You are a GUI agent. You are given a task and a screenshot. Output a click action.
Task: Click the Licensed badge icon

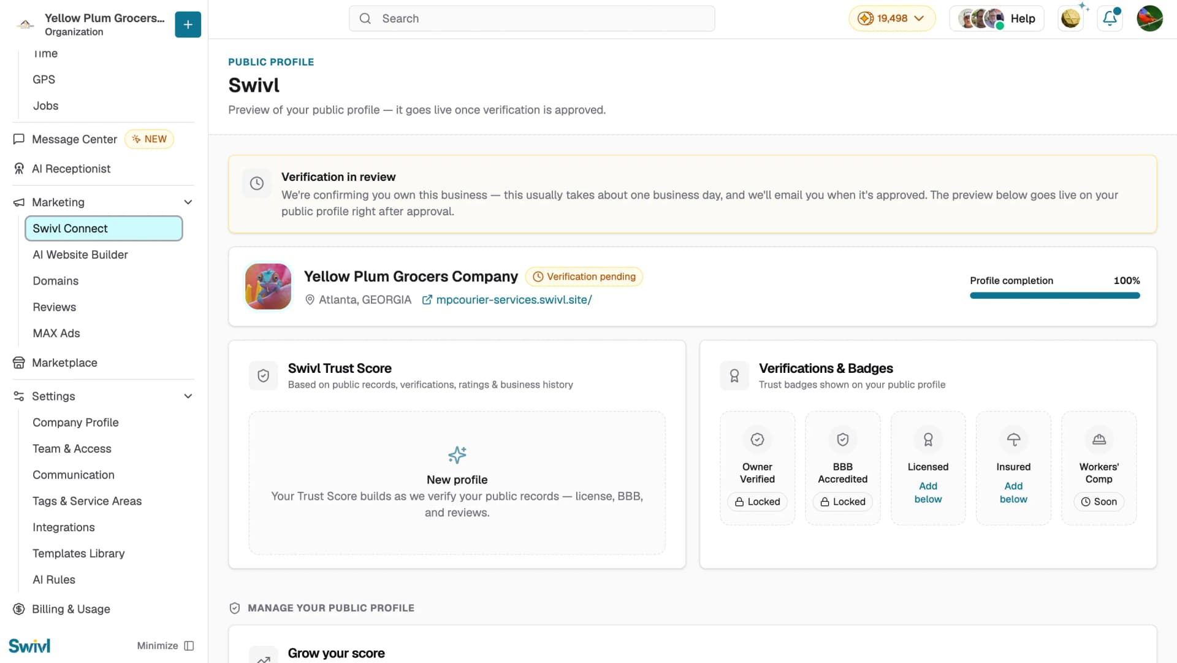click(x=928, y=440)
